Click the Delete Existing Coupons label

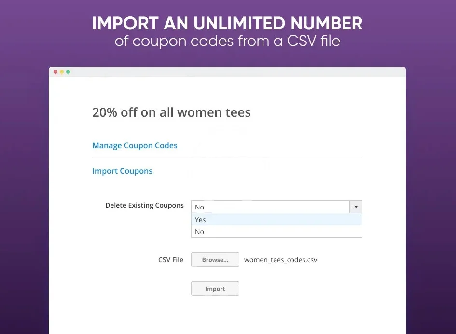coord(144,205)
